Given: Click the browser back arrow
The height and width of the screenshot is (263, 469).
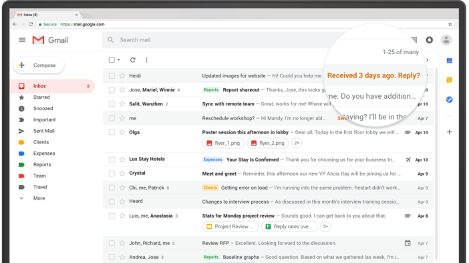Looking at the screenshot, I should point(15,24).
